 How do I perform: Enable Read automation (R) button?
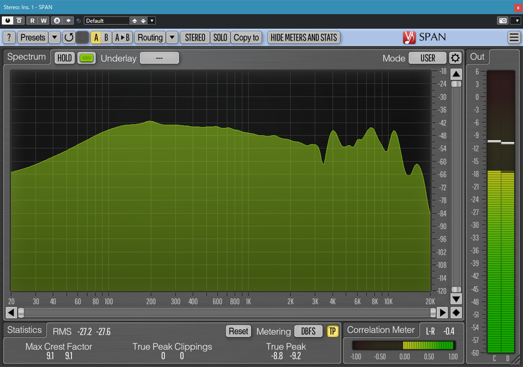32,21
